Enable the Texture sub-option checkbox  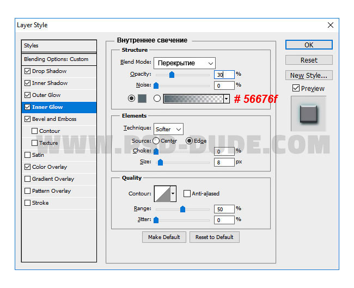[34, 143]
